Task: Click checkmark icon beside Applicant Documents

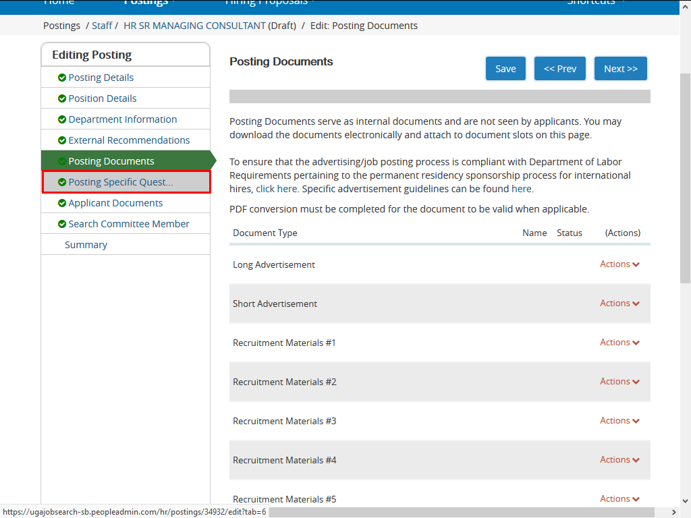Action: (x=62, y=203)
